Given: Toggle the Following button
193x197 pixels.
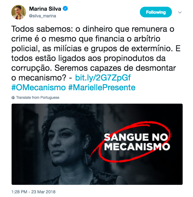Looking at the screenshot, I should 156,12.
